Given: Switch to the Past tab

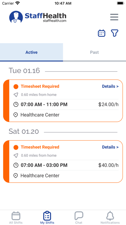Looking at the screenshot, I should click(x=94, y=52).
